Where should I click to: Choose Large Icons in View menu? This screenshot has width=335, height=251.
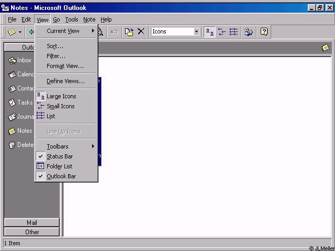tap(66, 96)
